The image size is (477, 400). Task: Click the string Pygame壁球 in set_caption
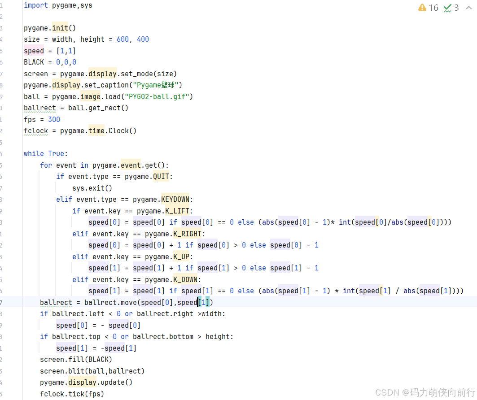[x=156, y=85]
